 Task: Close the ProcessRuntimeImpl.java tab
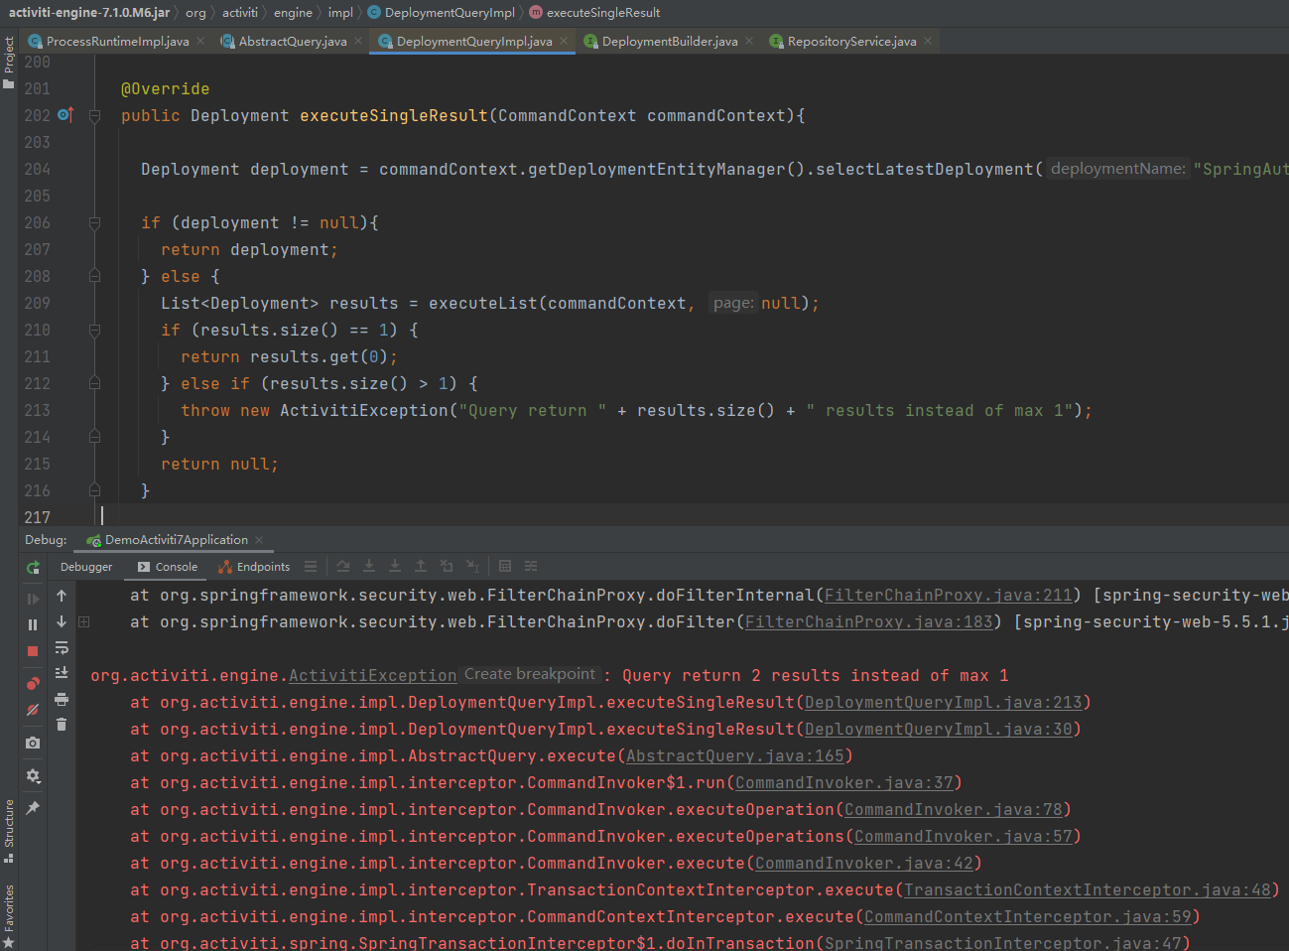click(200, 41)
